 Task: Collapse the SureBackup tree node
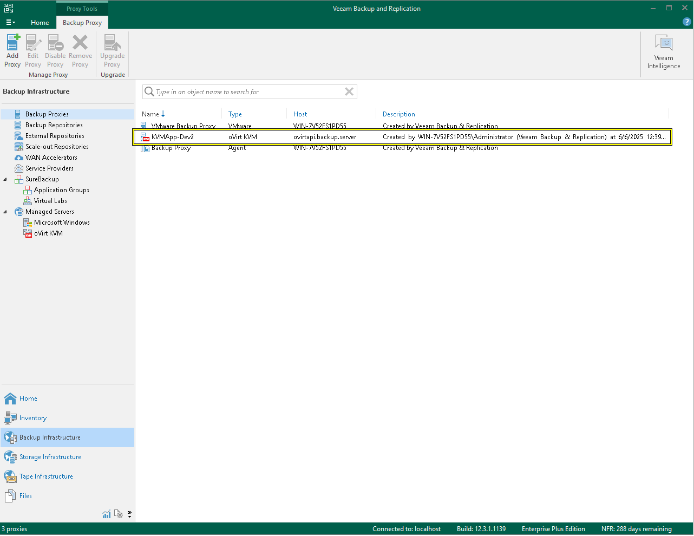[5, 179]
